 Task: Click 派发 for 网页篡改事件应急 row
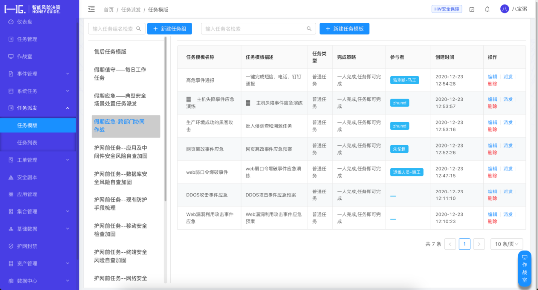tap(508, 145)
